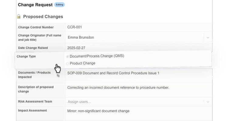This screenshot has height=121, width=228.
Task: Click the Document/Process Change (QMS) label text
Action: [97, 56]
